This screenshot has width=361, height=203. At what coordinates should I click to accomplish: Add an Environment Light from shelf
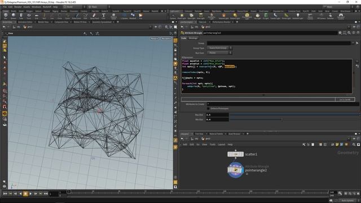tap(247, 16)
